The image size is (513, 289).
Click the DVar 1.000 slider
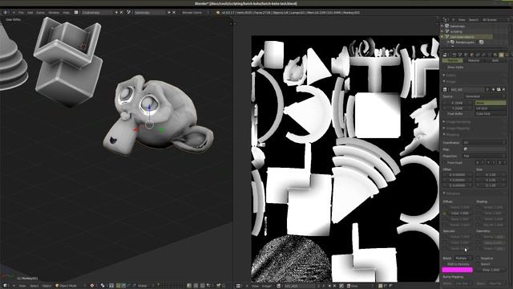491,270
